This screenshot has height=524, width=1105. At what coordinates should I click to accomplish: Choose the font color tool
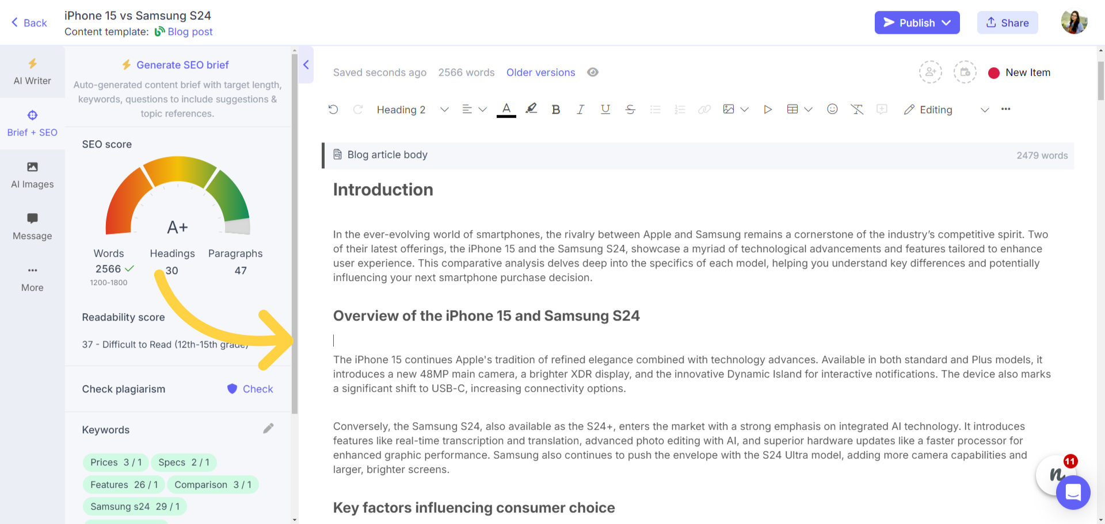506,109
